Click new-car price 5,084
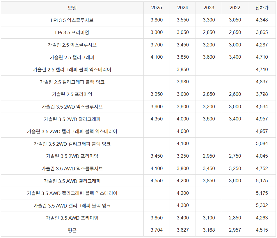Screen dimensions: 277x238 click(262, 143)
